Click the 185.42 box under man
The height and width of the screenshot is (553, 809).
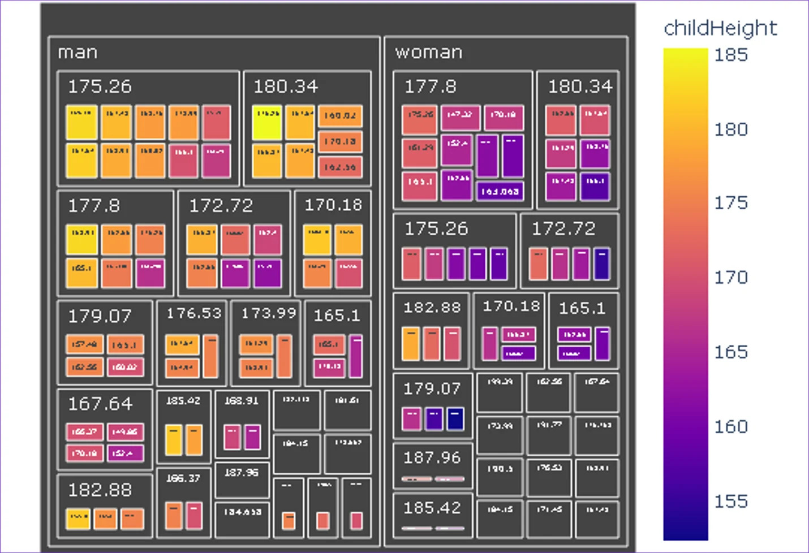click(x=184, y=426)
